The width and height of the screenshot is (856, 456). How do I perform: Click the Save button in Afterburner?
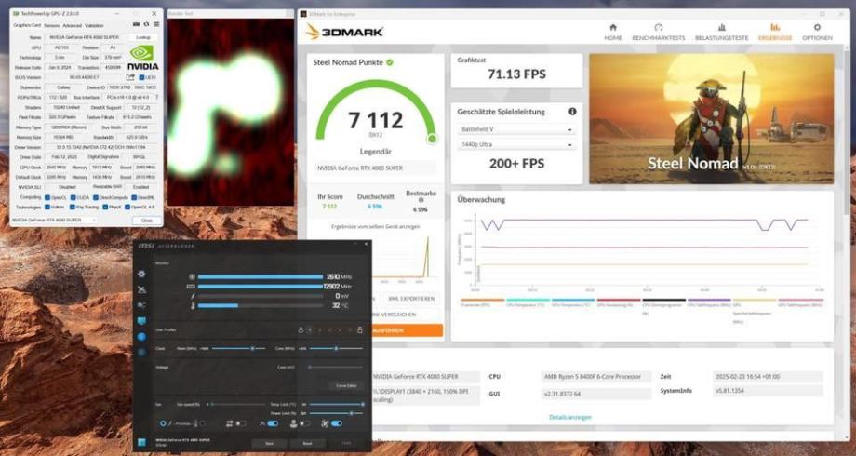269,444
